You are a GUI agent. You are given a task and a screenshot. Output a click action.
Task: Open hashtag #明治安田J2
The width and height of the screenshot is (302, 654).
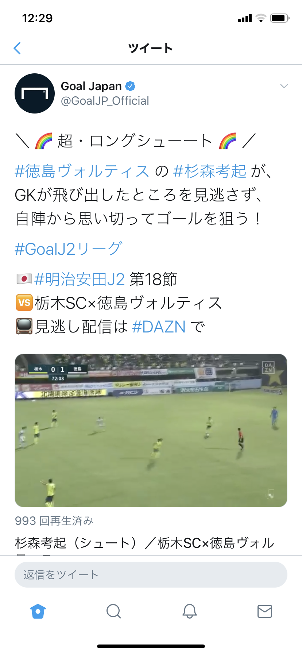(80, 279)
